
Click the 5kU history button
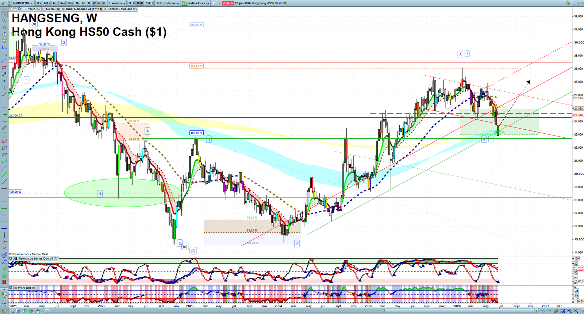pyautogui.click(x=131, y=3)
